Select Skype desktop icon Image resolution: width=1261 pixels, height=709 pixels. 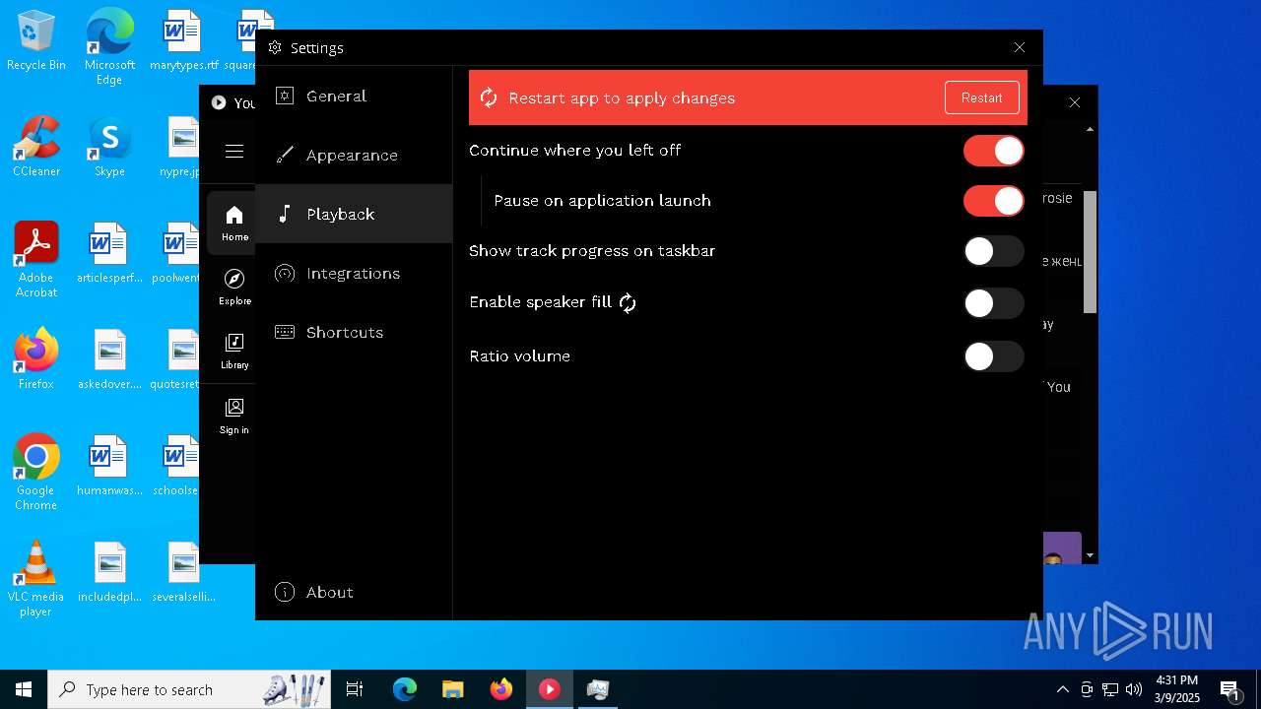pos(109,148)
